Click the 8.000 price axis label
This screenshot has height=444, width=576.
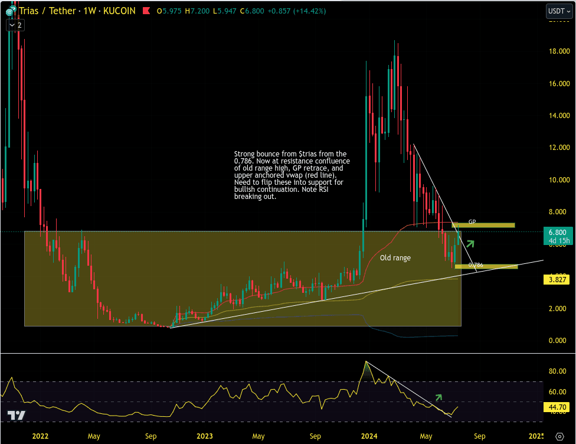[558, 212]
